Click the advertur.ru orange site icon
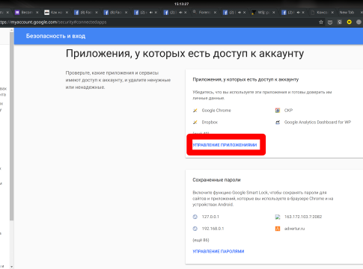Viewport: 363px width, 269px height. [x=278, y=229]
